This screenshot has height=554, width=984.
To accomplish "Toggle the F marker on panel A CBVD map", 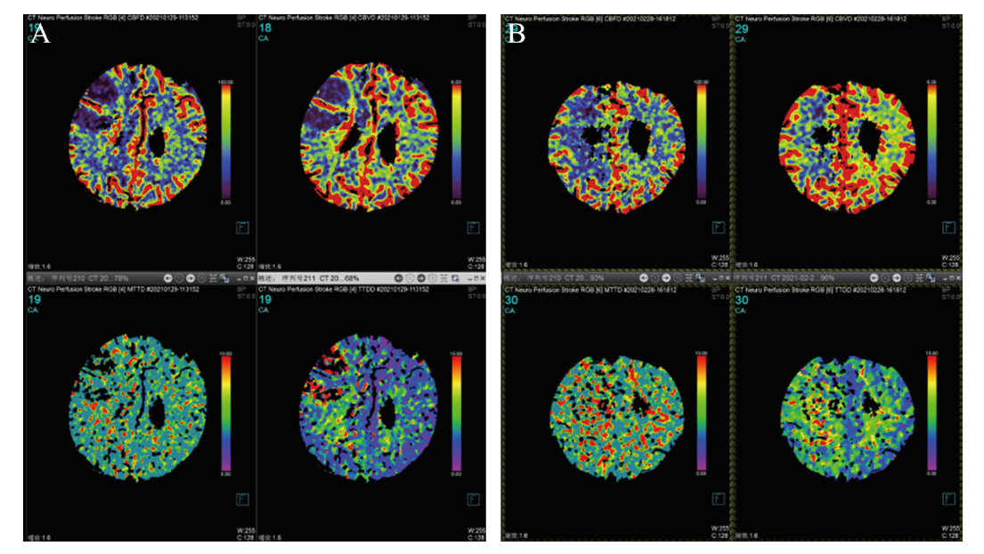I will (x=473, y=228).
